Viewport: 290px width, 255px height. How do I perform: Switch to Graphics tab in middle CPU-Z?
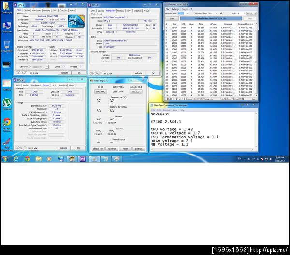tap(137, 11)
